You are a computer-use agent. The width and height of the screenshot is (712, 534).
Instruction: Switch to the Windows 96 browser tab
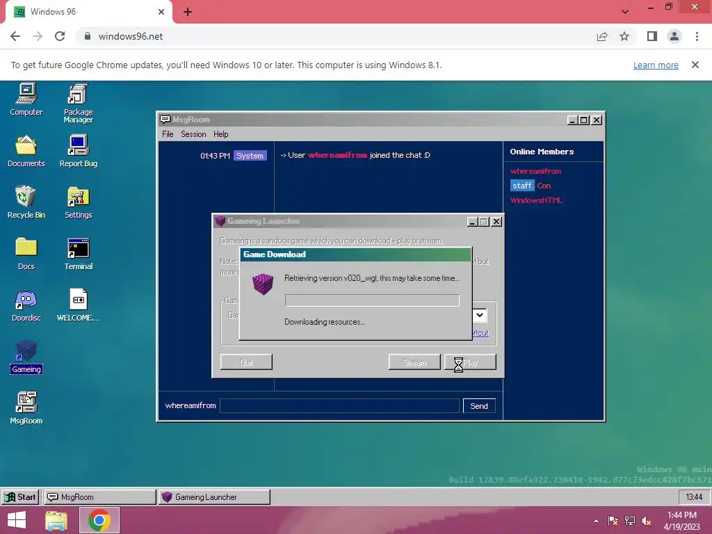point(88,12)
